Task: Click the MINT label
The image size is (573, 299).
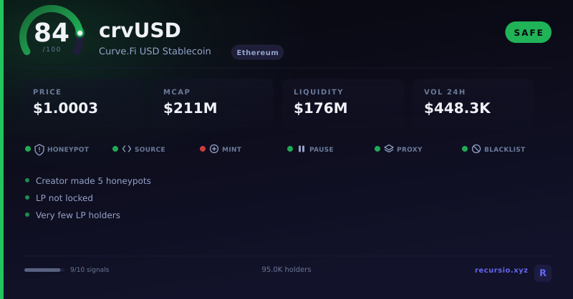Action: (x=231, y=149)
